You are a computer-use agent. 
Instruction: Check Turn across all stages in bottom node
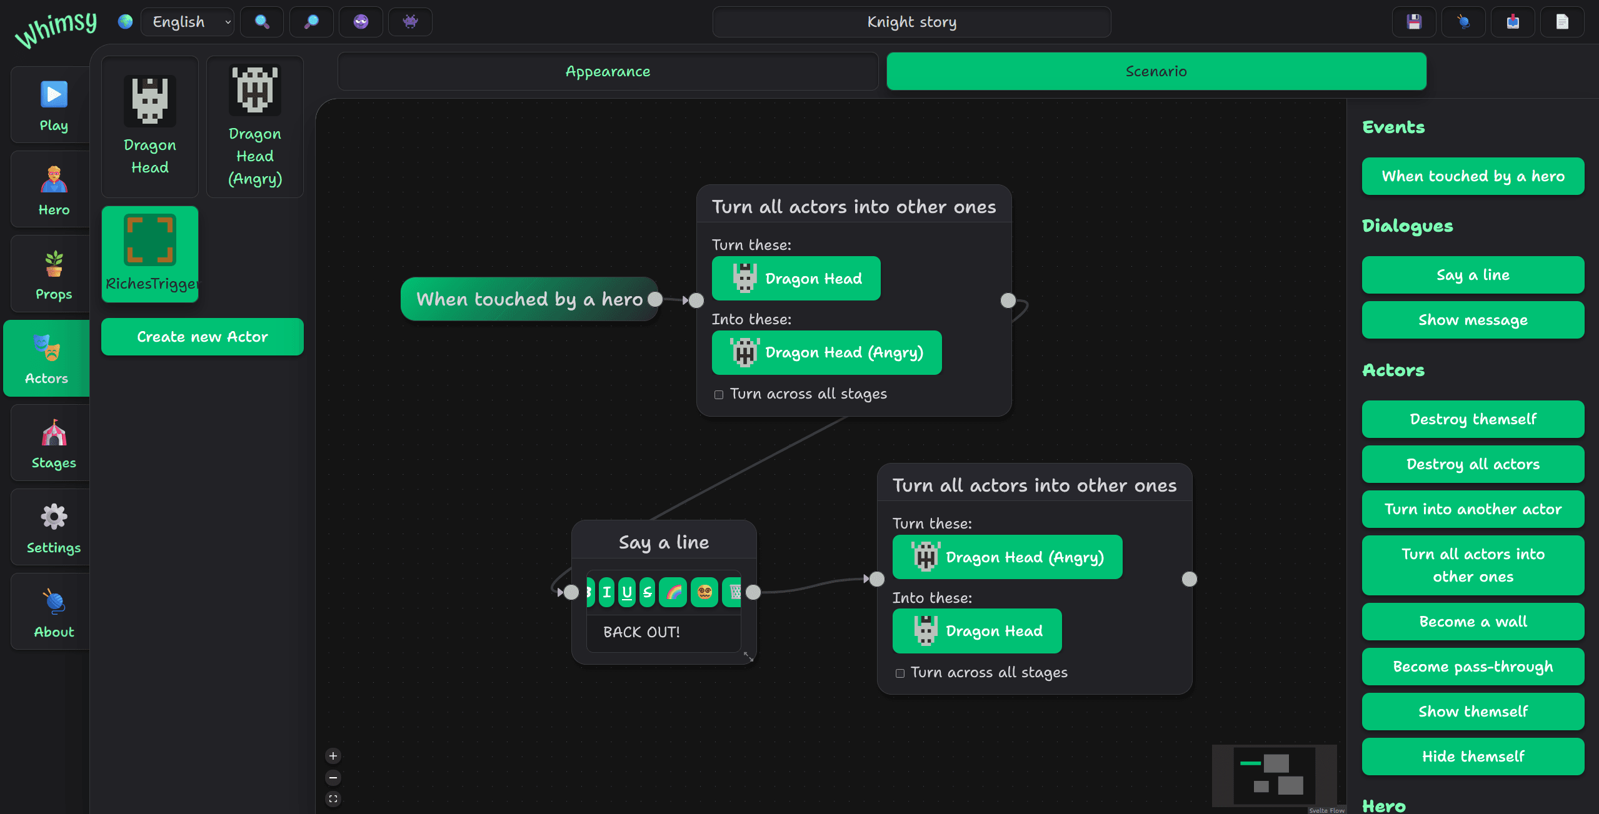900,673
